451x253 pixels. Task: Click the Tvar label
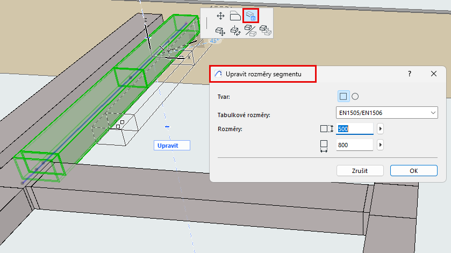pyautogui.click(x=224, y=97)
